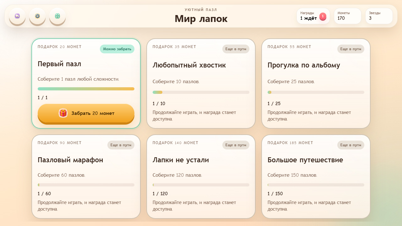This screenshot has width=402, height=226.
Task: Click the 'Подарок 35 монет' label
Action: tap(174, 47)
